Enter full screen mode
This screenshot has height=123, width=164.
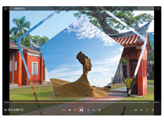coord(147,110)
